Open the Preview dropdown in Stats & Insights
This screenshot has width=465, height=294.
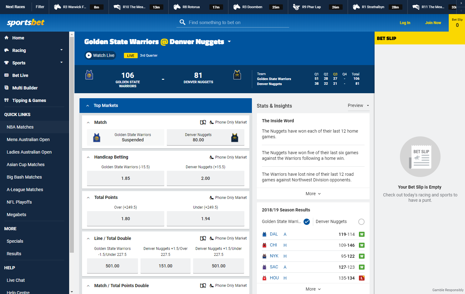click(358, 106)
